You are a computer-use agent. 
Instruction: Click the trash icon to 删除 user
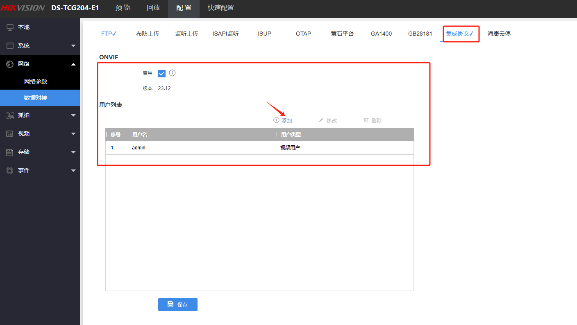pyautogui.click(x=366, y=120)
